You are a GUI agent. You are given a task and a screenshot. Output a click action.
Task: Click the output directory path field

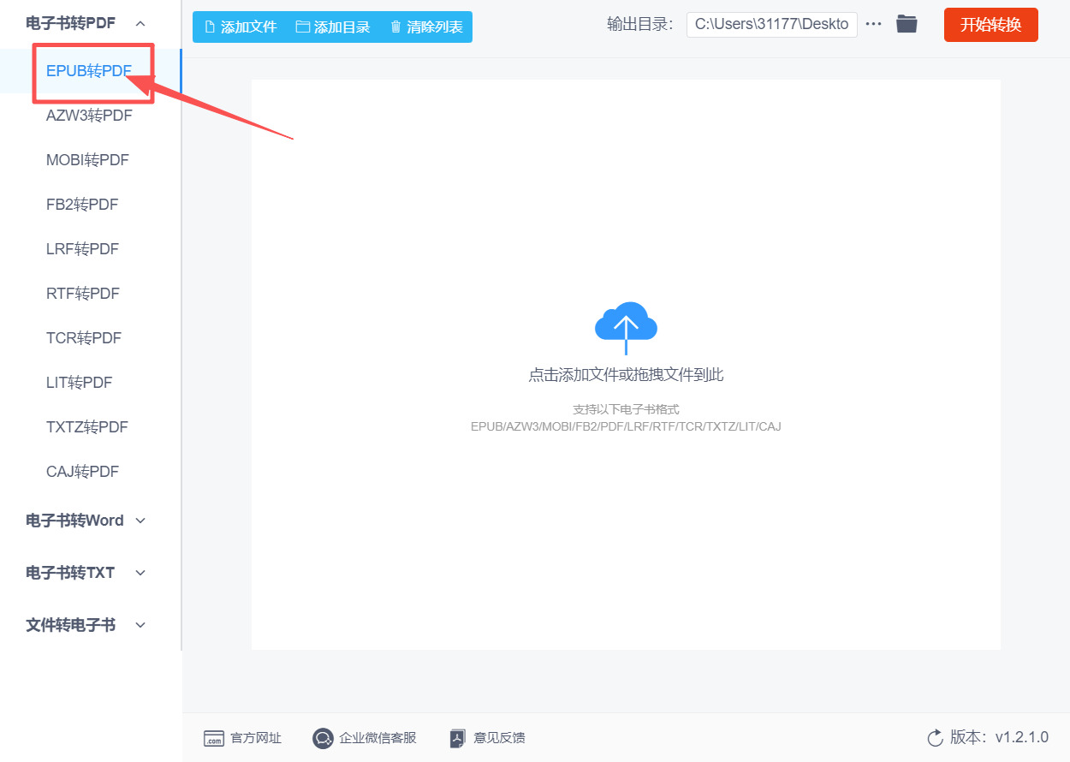click(x=772, y=24)
